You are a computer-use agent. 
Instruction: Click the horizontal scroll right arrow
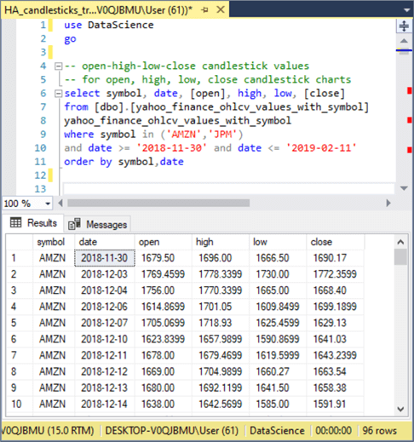(388, 204)
